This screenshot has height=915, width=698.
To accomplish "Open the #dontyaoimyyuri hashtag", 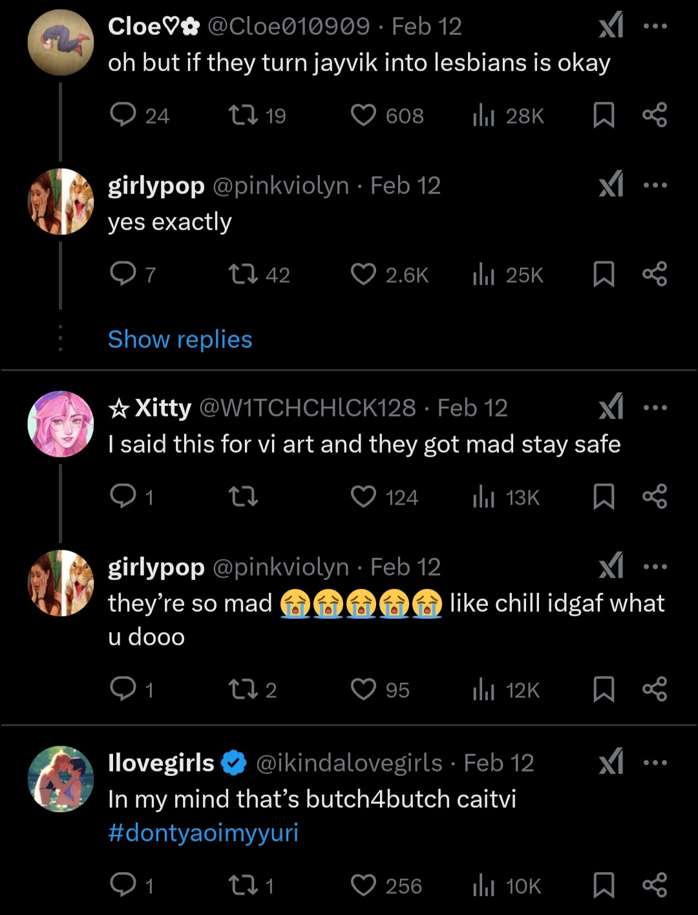I will 203,833.
